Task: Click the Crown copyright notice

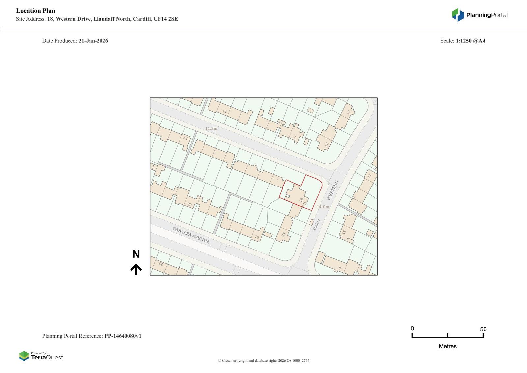Action: coord(263,361)
